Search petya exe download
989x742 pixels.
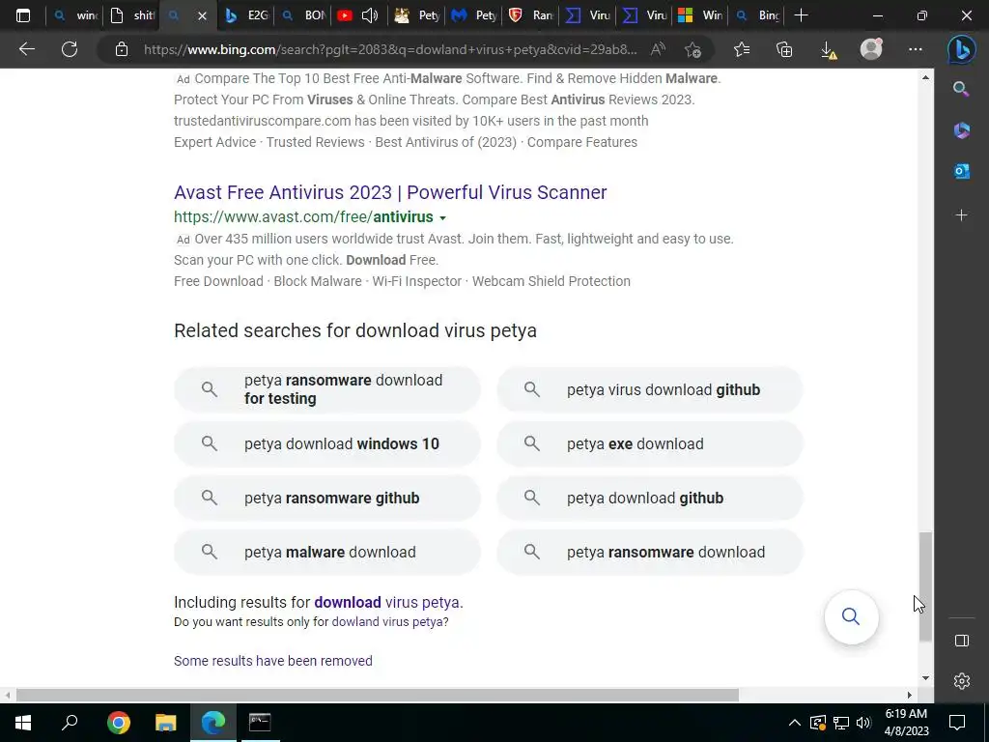[x=650, y=443]
